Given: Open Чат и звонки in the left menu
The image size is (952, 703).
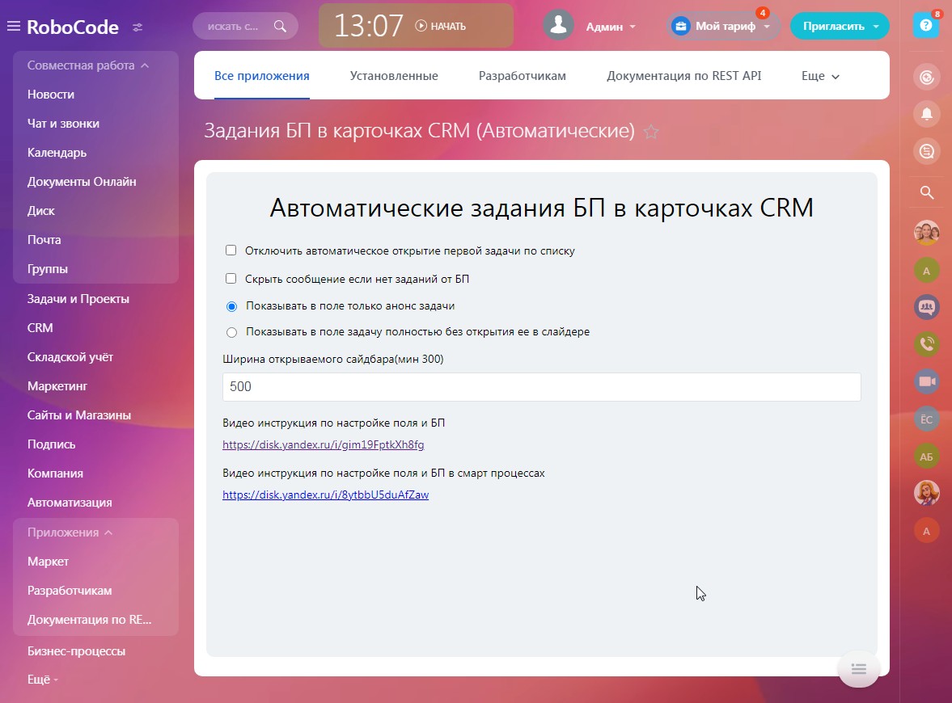Looking at the screenshot, I should pos(63,124).
